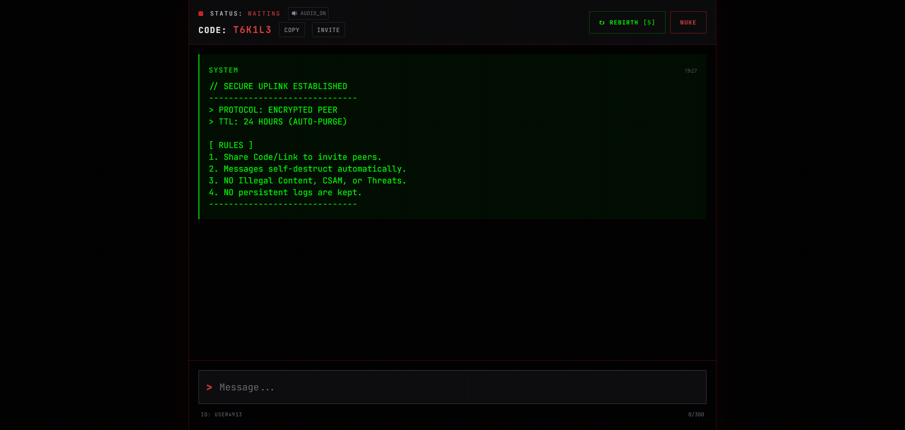
Task: Copy the session code T6K1L3
Action: (291, 30)
